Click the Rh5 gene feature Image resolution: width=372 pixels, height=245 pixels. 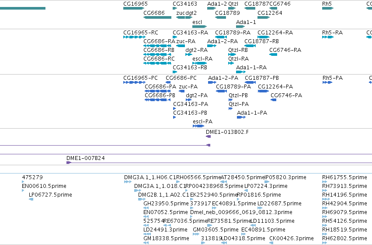(x=328, y=8)
